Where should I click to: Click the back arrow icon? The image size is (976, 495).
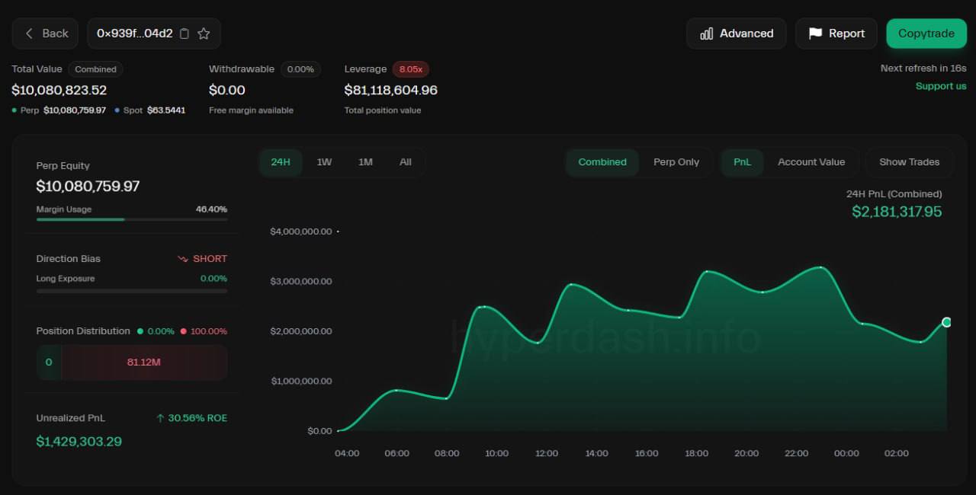pos(29,34)
